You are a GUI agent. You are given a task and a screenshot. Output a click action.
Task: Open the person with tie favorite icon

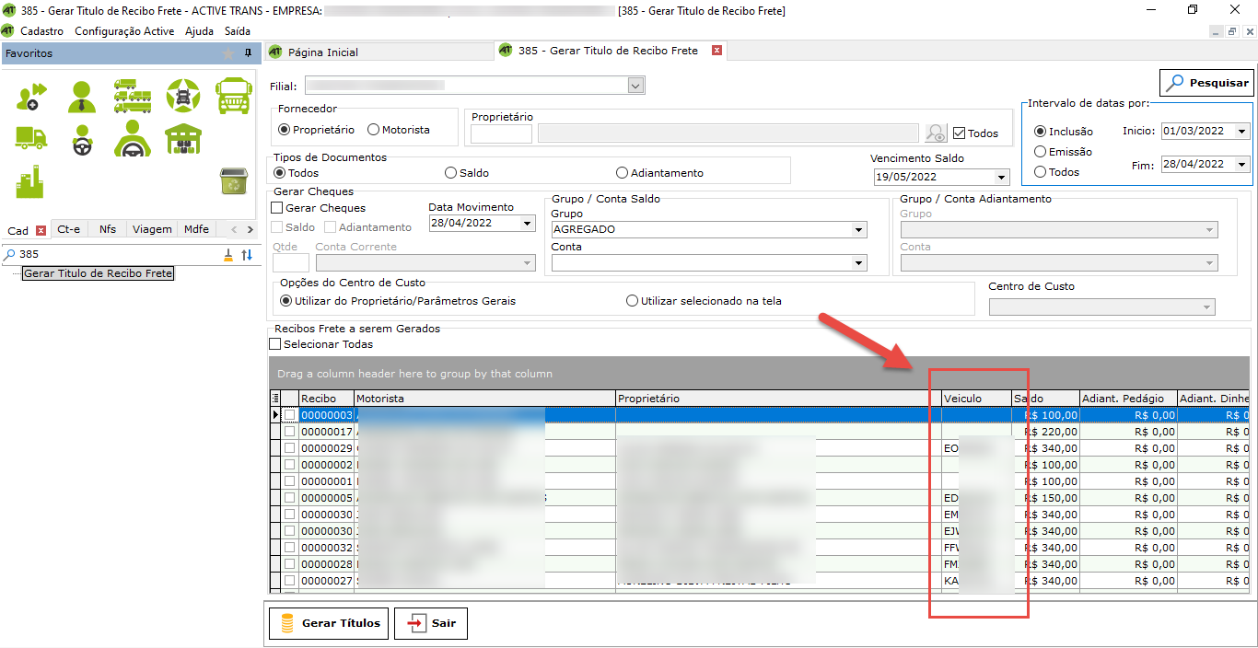pos(82,96)
